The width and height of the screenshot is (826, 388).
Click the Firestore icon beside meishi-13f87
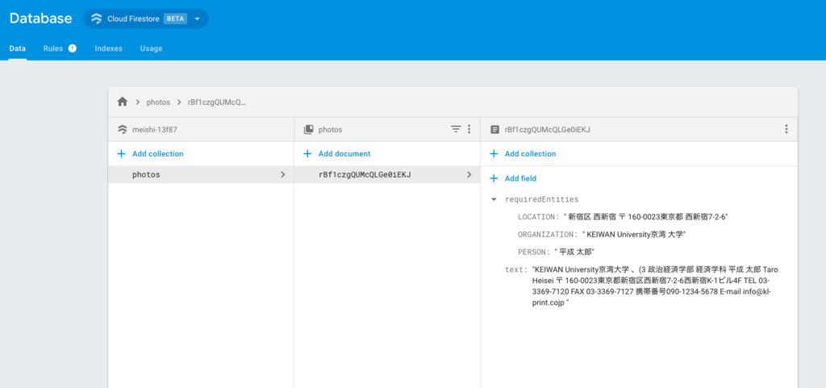point(123,129)
